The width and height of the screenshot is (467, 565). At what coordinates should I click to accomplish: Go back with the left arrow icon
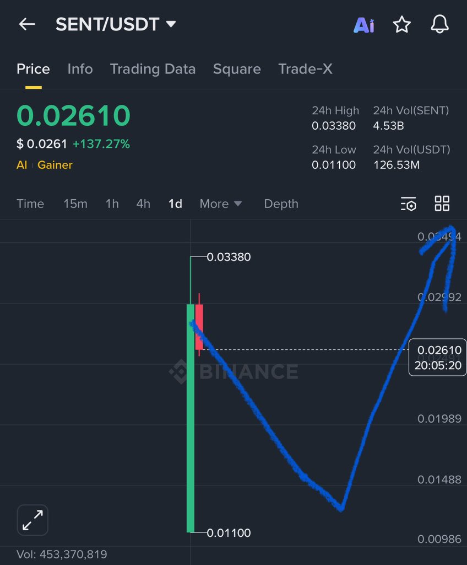27,24
